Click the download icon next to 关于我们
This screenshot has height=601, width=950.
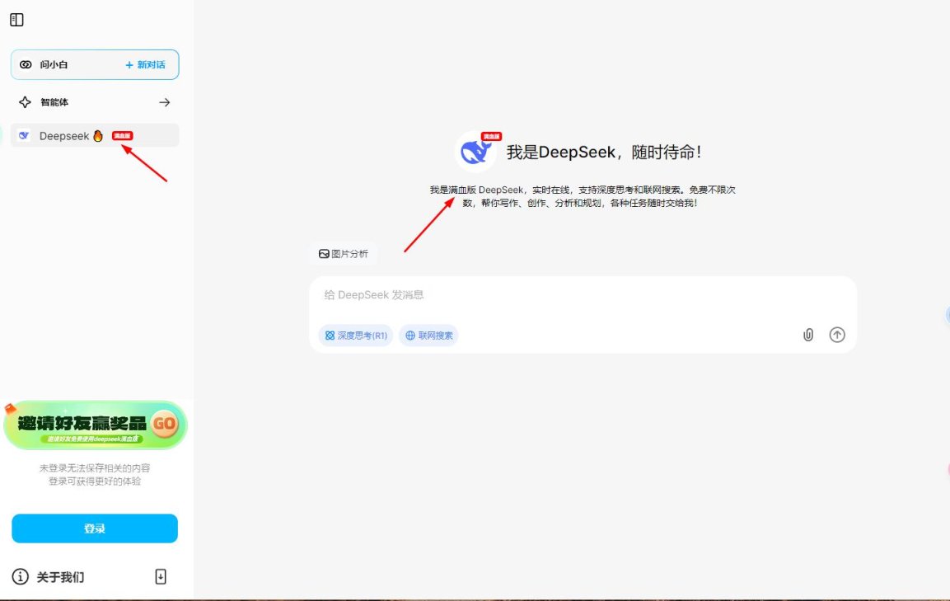[161, 577]
